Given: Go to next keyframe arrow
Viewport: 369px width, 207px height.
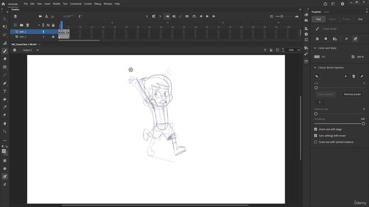Looking at the screenshot, I should 160,17.
